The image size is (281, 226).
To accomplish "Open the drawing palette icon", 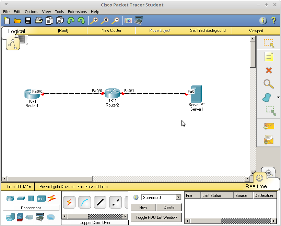I will (x=128, y=21).
